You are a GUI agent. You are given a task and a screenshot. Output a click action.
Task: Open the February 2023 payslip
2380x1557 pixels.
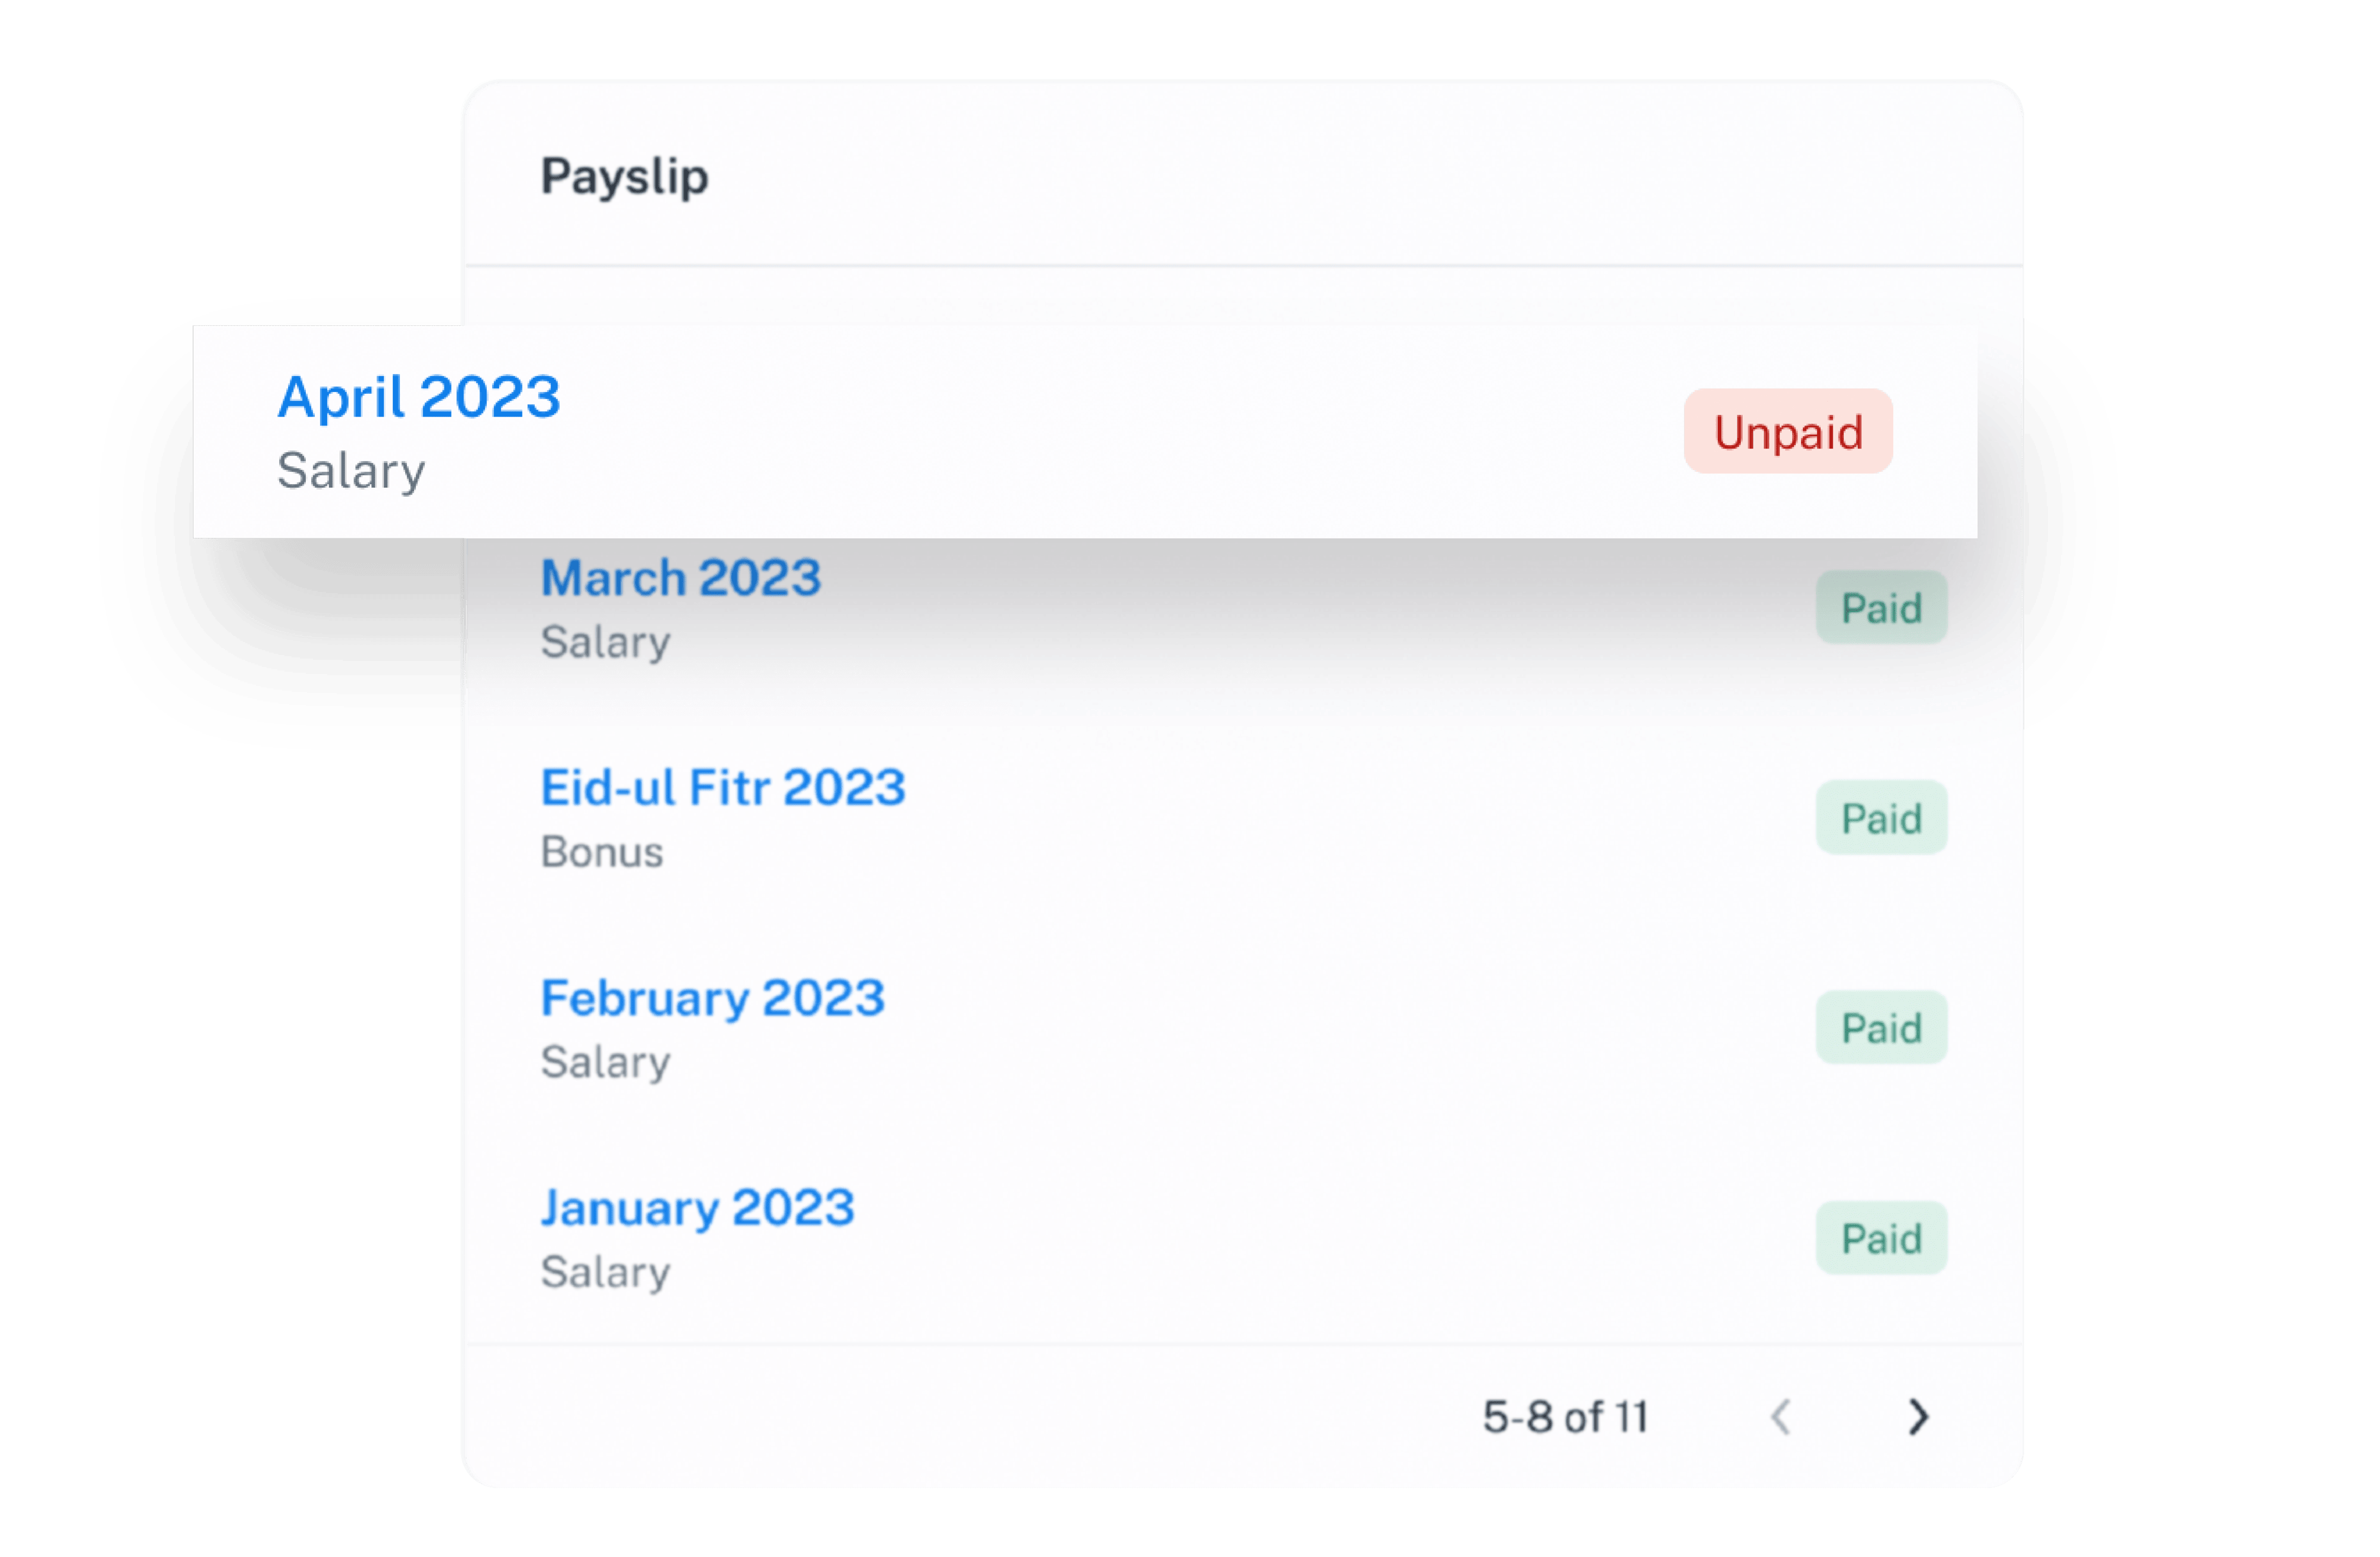pyautogui.click(x=712, y=998)
